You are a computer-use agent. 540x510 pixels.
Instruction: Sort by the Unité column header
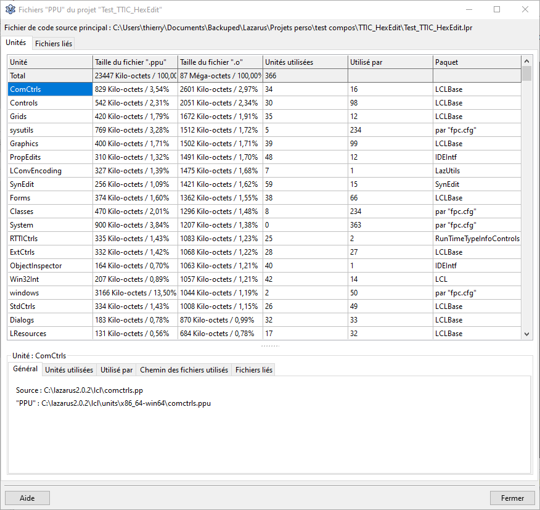(49, 62)
